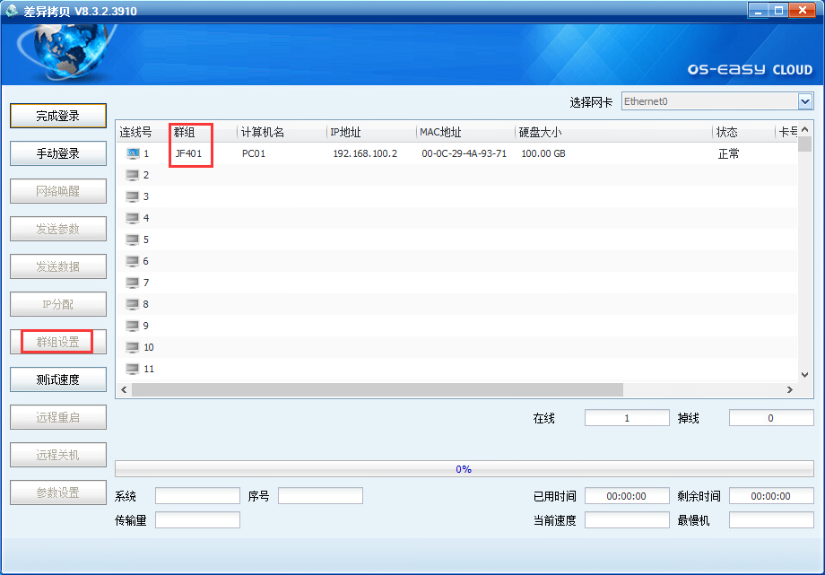The image size is (825, 575).
Task: Click the app icon in title bar
Action: (x=12, y=11)
